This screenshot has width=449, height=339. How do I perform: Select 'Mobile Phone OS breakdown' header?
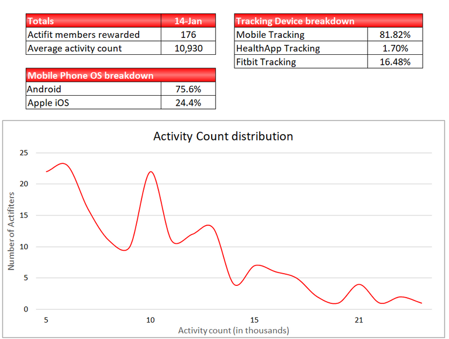(x=120, y=75)
